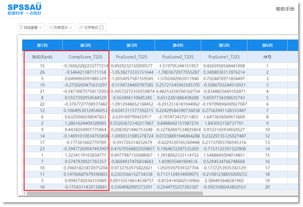Click rank cell 17
303x207 pixels.
pos(42,142)
